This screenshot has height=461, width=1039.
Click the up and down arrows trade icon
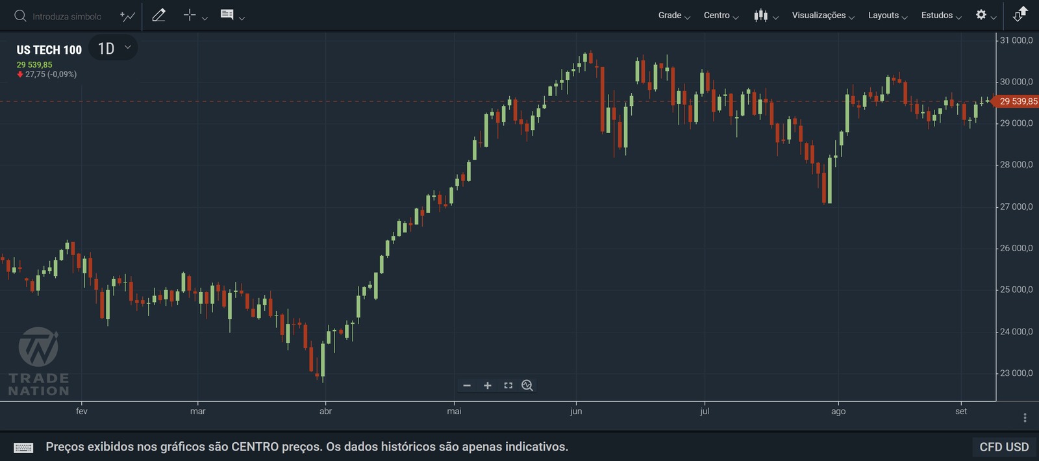(x=1021, y=14)
